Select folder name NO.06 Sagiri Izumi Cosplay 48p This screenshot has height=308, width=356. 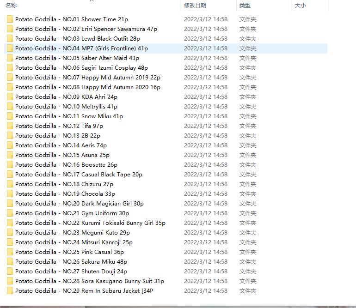81,68
